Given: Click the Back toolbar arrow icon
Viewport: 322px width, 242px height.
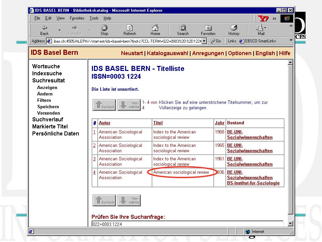Looking at the screenshot, I should 44,28.
